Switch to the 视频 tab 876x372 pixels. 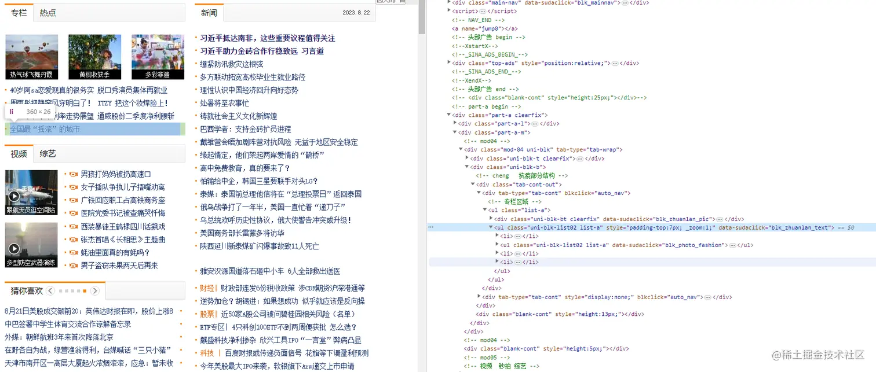(19, 153)
